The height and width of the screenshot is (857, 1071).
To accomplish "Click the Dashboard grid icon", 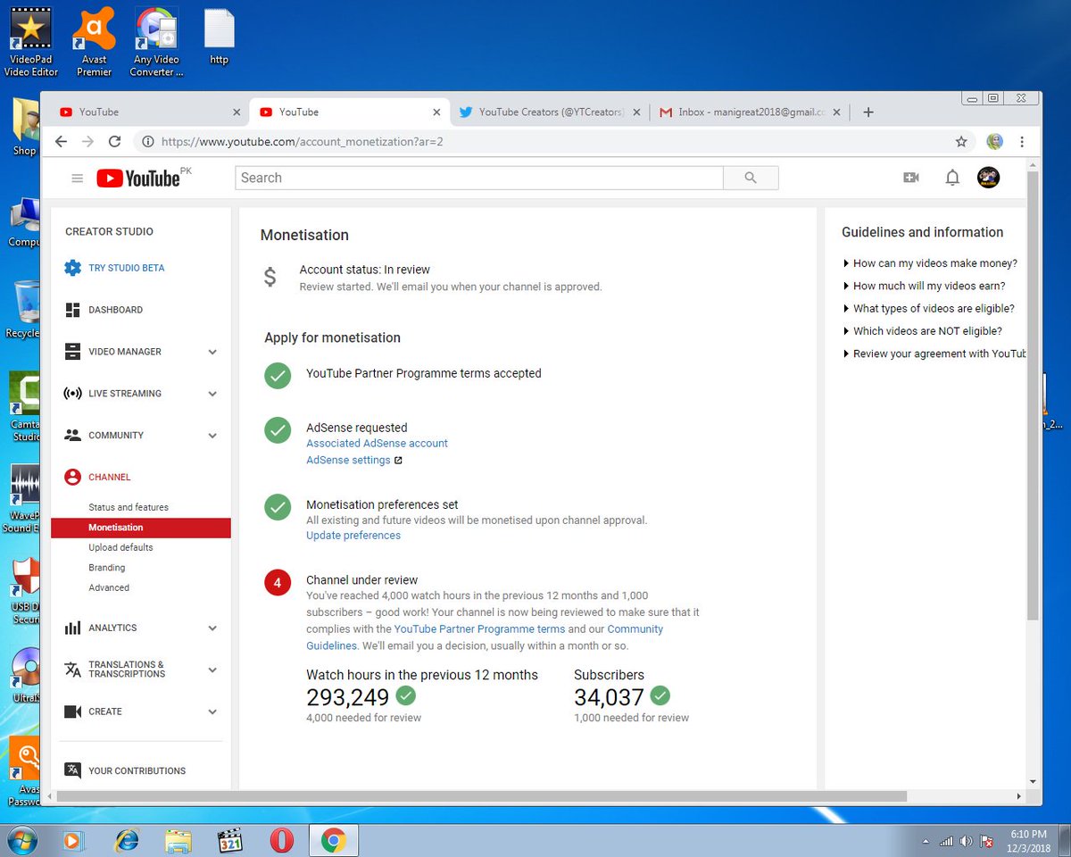I will [x=73, y=310].
